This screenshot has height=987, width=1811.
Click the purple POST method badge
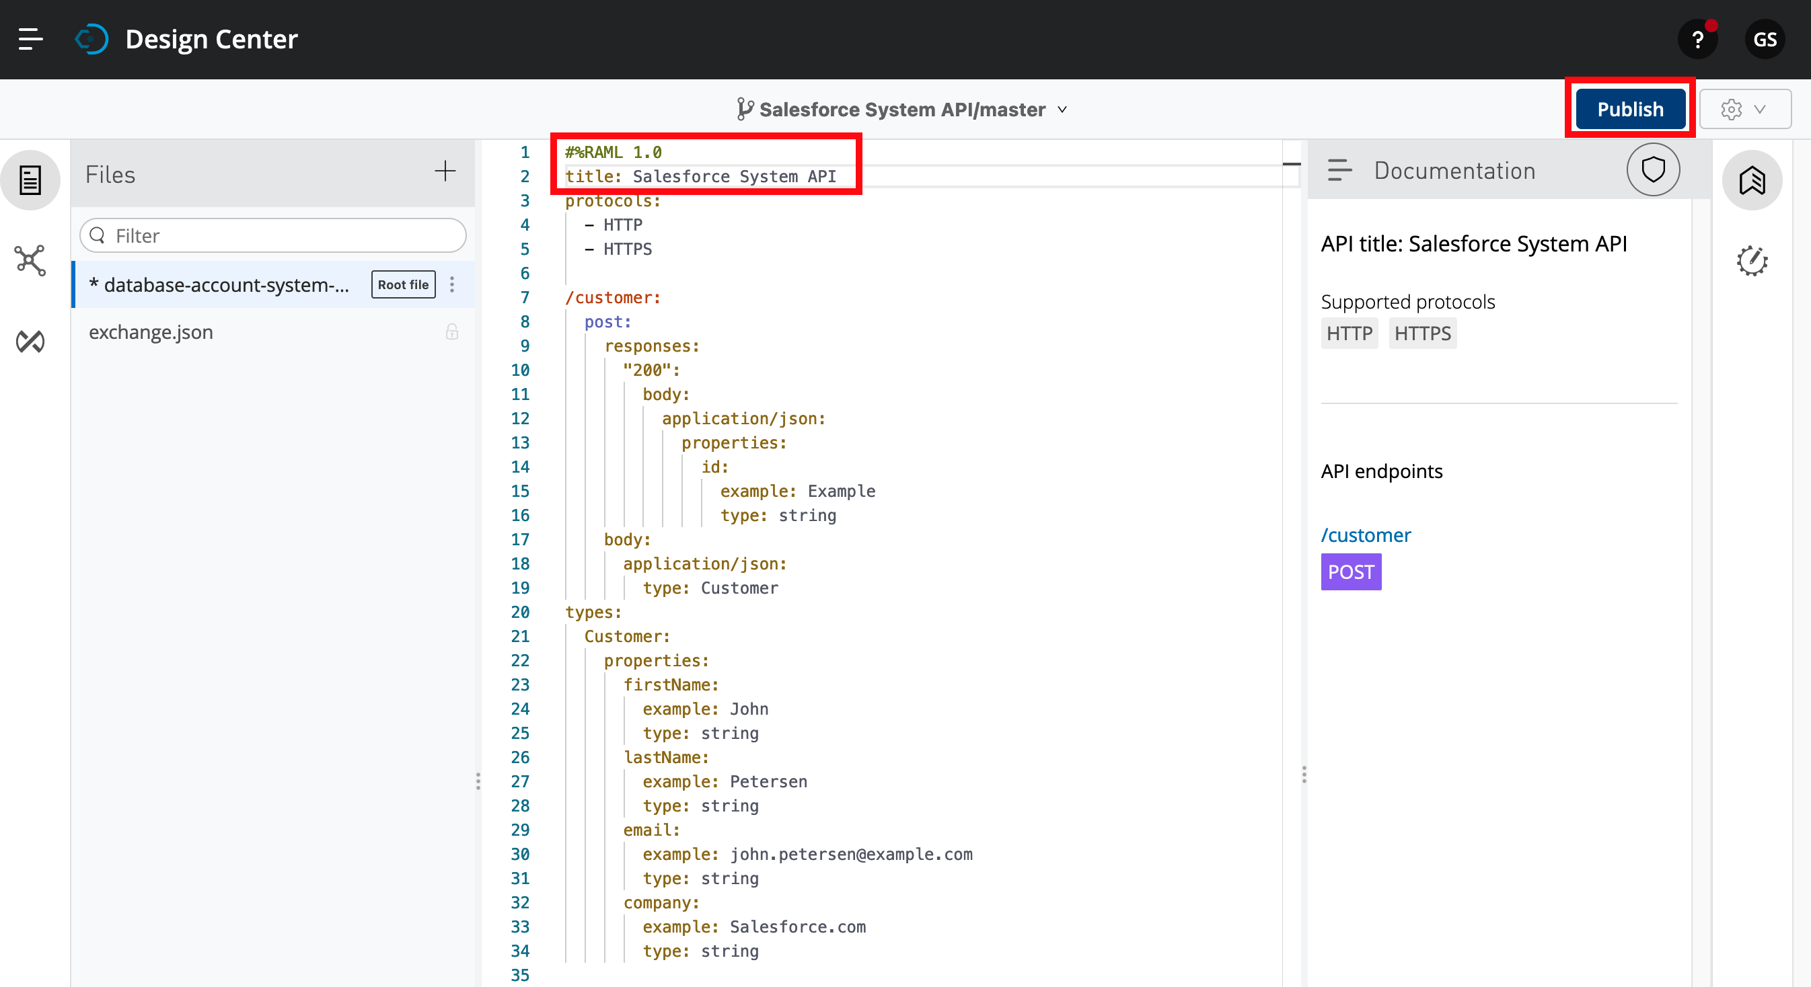click(1351, 571)
